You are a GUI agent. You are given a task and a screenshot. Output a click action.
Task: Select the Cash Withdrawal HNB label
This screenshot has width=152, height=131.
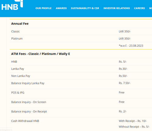click(25, 121)
